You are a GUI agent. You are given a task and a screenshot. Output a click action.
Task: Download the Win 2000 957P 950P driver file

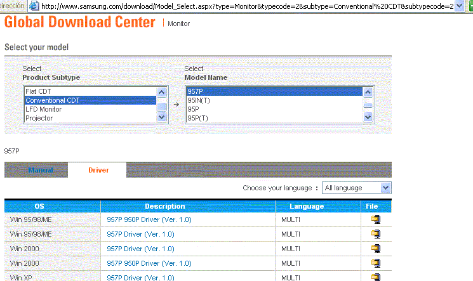[376, 263]
